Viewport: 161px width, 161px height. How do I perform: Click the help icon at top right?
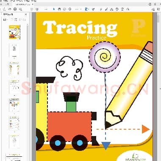click(150, 4)
